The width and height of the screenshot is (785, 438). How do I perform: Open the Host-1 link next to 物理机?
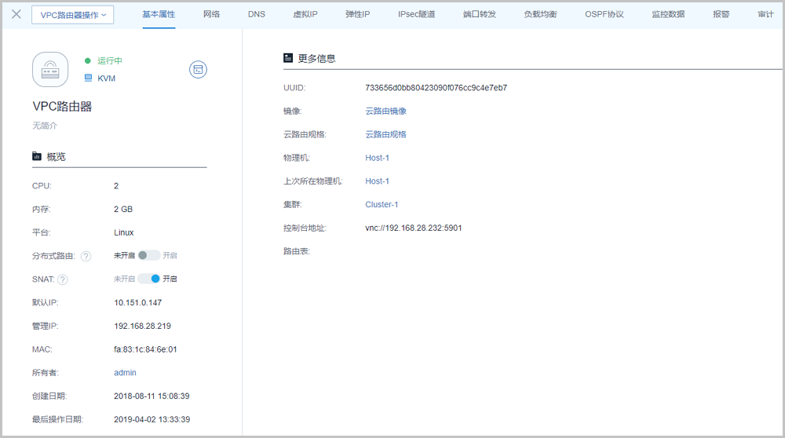point(377,158)
